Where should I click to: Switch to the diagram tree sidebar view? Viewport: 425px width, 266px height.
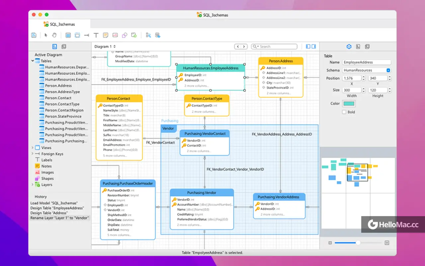point(55,47)
